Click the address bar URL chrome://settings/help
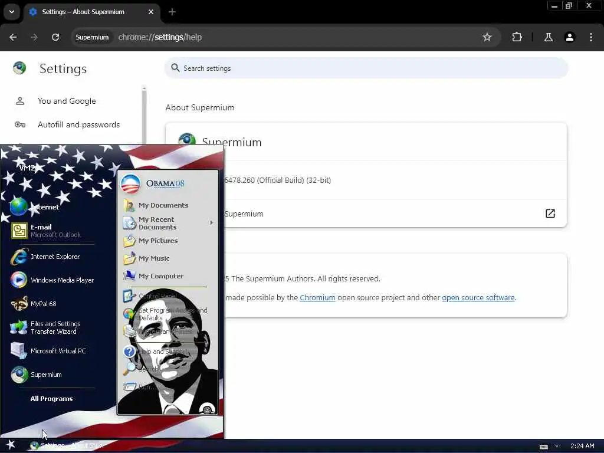The height and width of the screenshot is (453, 604). [x=160, y=37]
